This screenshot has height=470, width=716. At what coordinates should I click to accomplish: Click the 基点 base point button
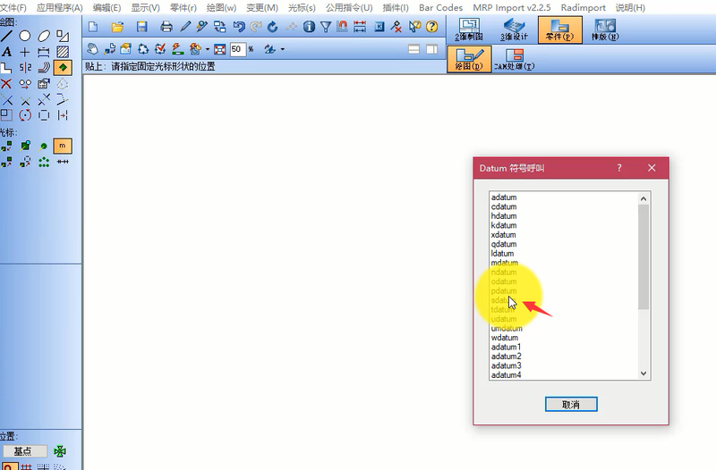pyautogui.click(x=23, y=451)
